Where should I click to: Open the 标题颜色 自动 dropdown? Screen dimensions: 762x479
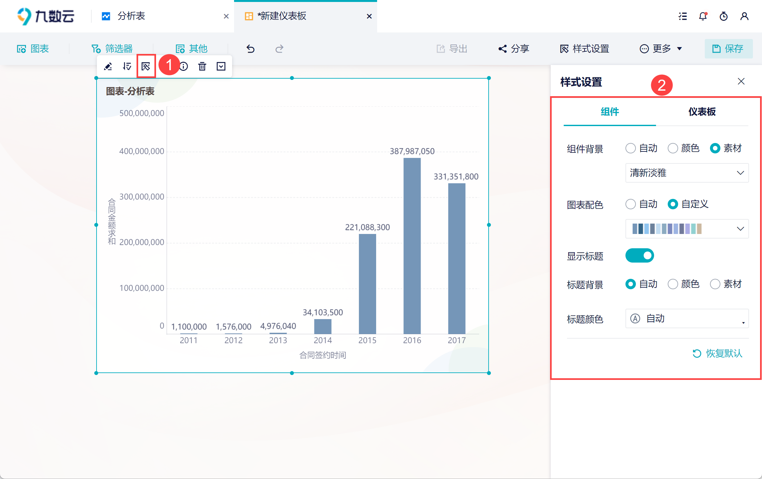coord(687,319)
